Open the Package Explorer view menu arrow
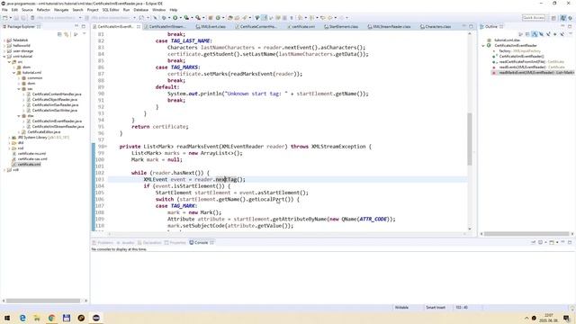Image resolution: width=576 pixels, height=324 pixels. (84, 34)
